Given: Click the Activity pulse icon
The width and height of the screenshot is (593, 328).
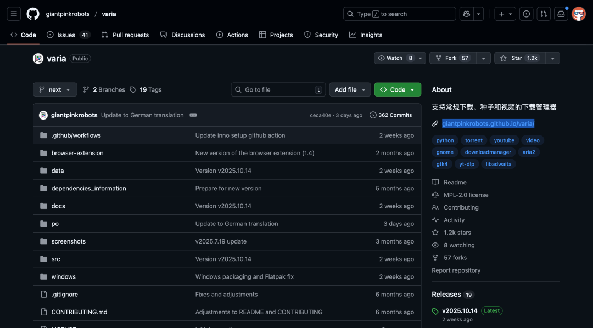Looking at the screenshot, I should pos(435,220).
